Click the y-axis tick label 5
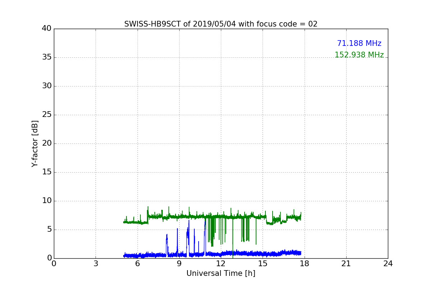This screenshot has height=287, width=431. [x=49, y=230]
